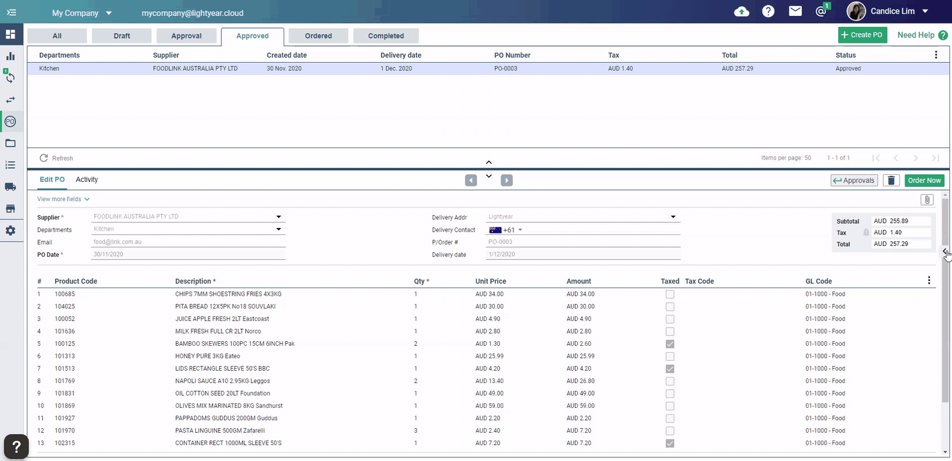952x461 pixels.
Task: Uncheck Taxed for LIDS RECTANGLE SLEEVE row
Action: click(x=670, y=369)
